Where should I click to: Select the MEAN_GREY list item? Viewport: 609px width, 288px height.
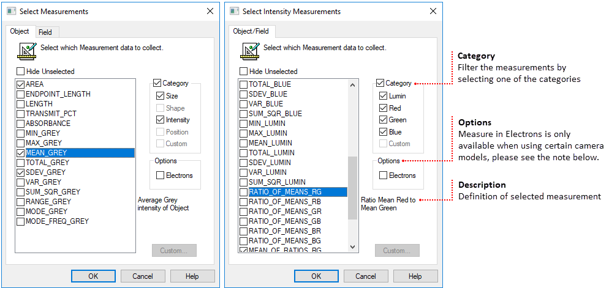click(47, 153)
